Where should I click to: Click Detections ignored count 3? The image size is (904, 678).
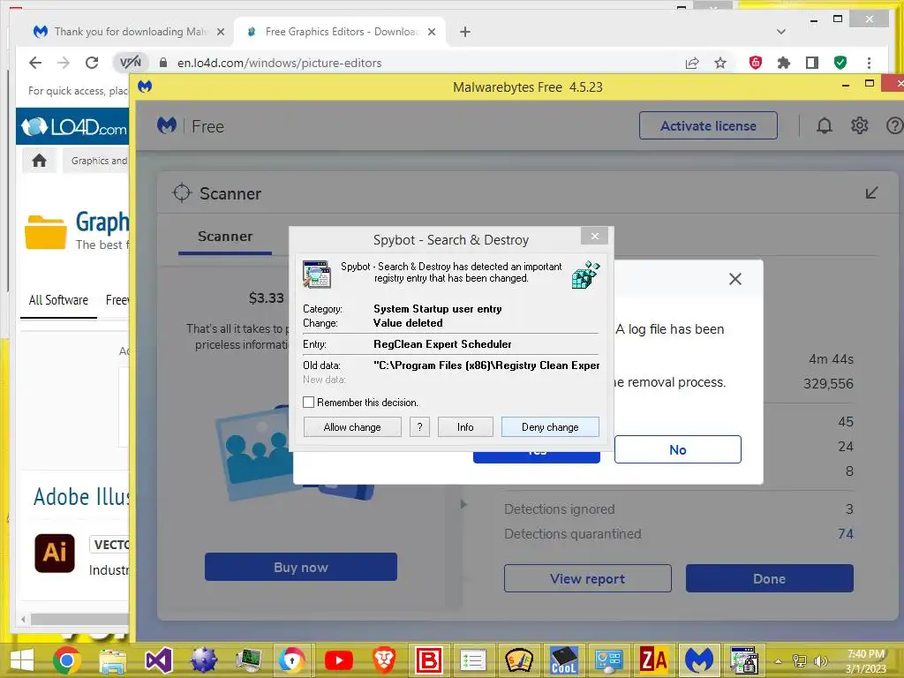click(x=849, y=509)
